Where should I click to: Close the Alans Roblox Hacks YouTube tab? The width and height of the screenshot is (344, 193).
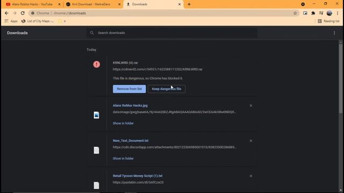click(x=59, y=4)
